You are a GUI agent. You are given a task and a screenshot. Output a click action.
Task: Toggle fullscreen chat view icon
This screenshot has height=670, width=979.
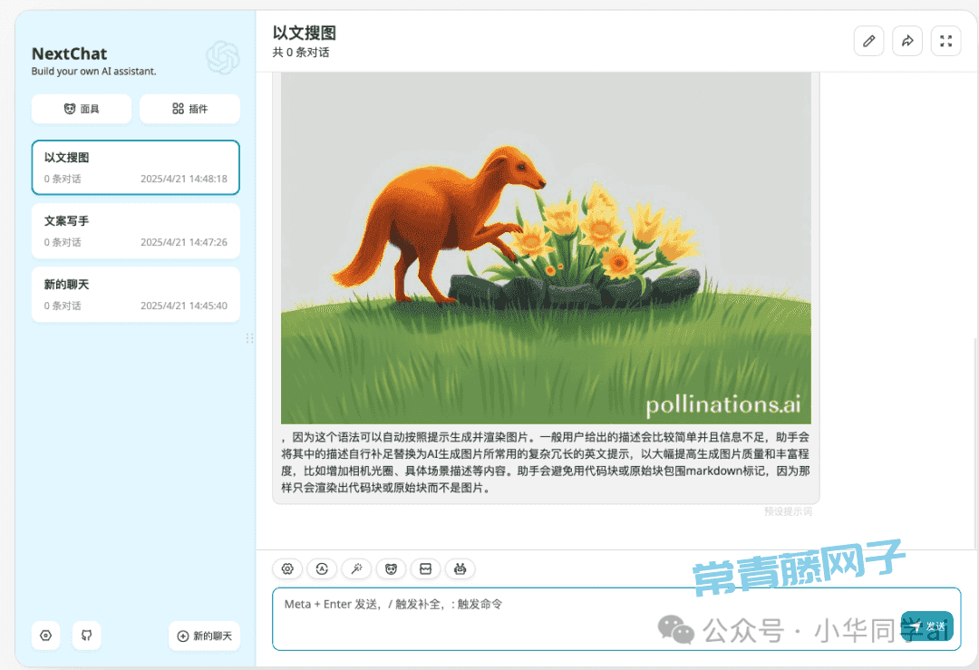[x=945, y=41]
